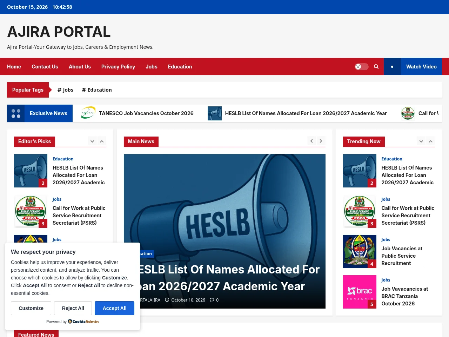The width and height of the screenshot is (449, 337).
Task: Click the Exclusive News grid icon
Action: (16, 113)
